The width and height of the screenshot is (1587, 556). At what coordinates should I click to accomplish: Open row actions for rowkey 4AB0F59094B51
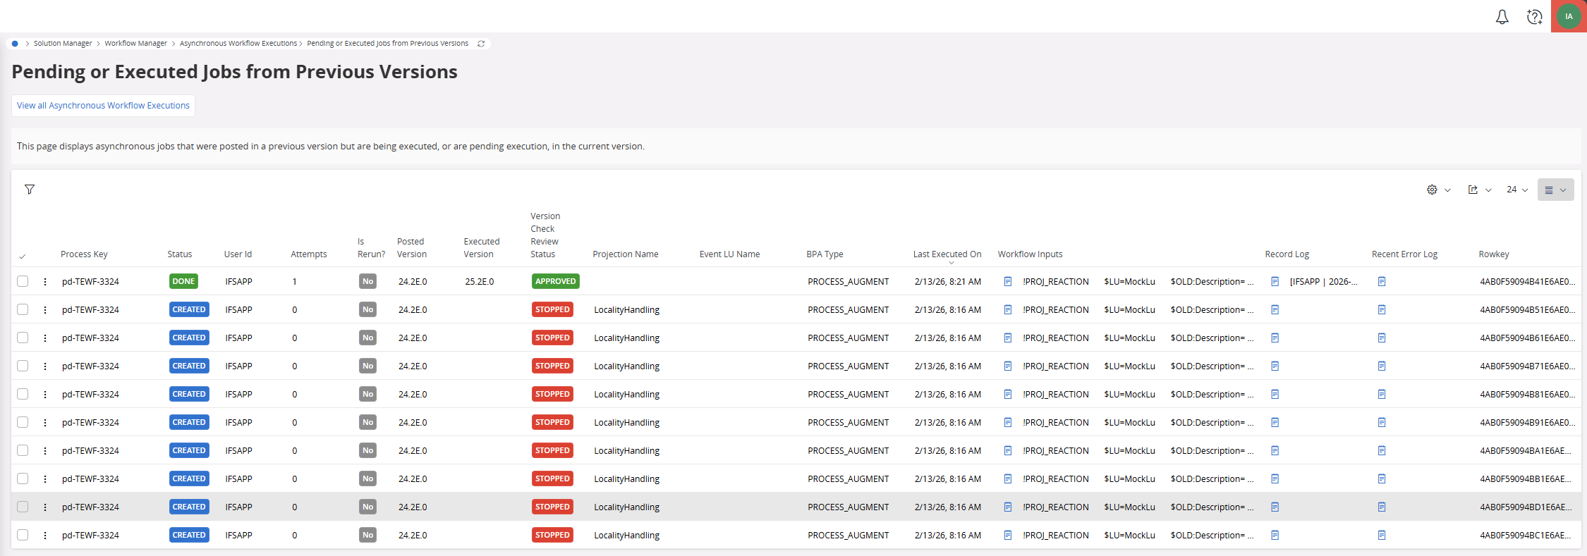(45, 309)
